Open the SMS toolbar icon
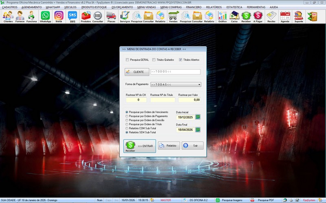 [x=72, y=16]
